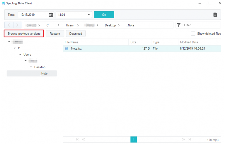The width and height of the screenshot is (225, 145).
Task: Collapse the Users folder tree node
Action: tap(20, 55)
